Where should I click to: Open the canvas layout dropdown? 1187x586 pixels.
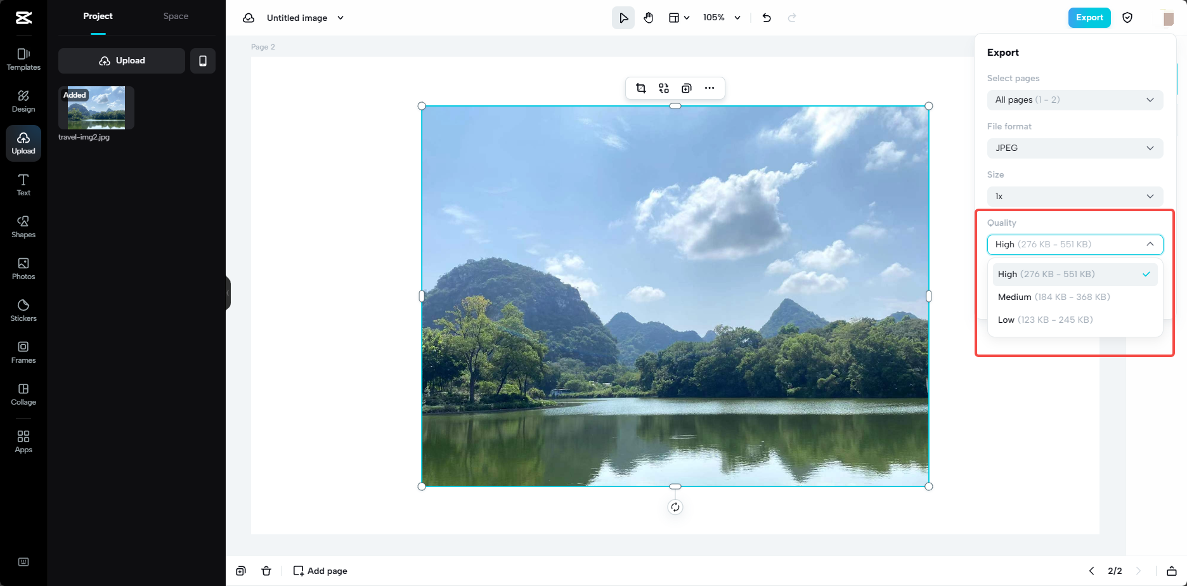[x=679, y=18]
